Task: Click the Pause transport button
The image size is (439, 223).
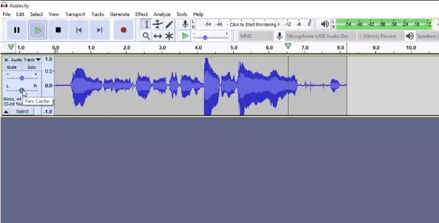Action: (17, 30)
